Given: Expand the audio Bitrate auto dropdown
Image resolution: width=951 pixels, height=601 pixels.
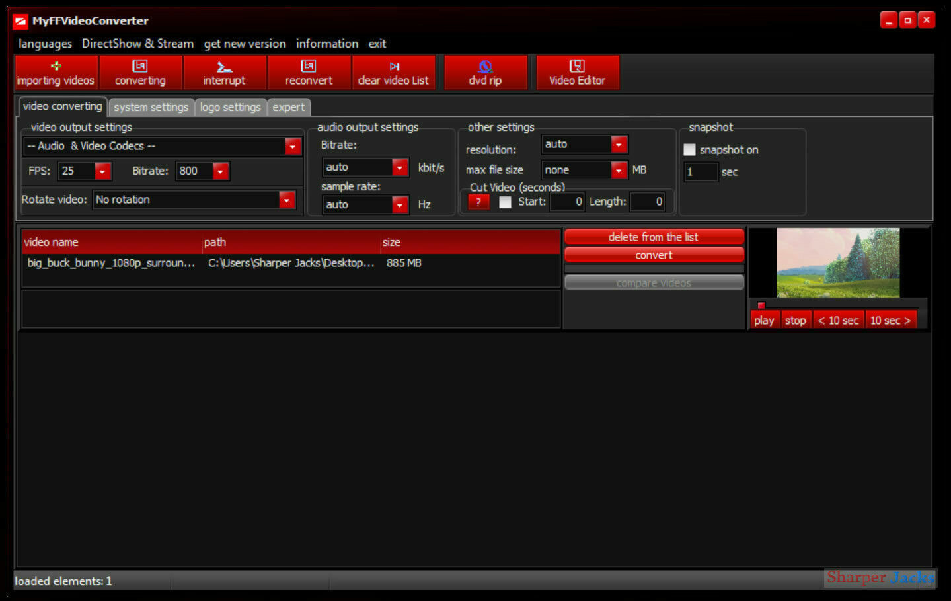Looking at the screenshot, I should [400, 167].
